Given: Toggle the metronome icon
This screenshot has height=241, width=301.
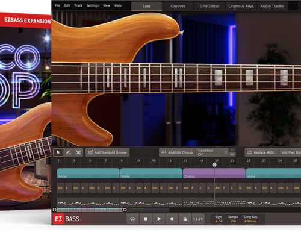Looking at the screenshot, I should coord(185,219).
